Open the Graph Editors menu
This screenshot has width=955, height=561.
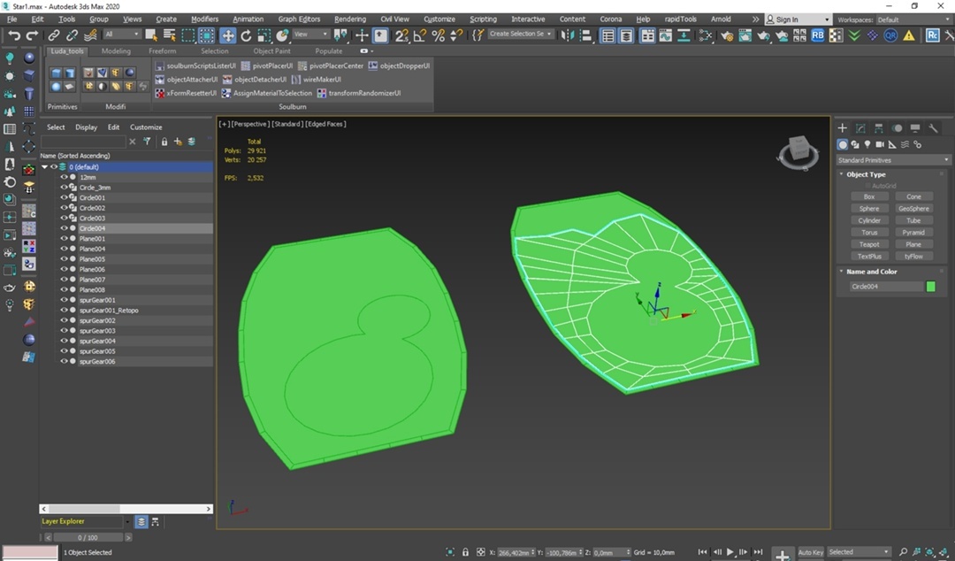point(299,19)
